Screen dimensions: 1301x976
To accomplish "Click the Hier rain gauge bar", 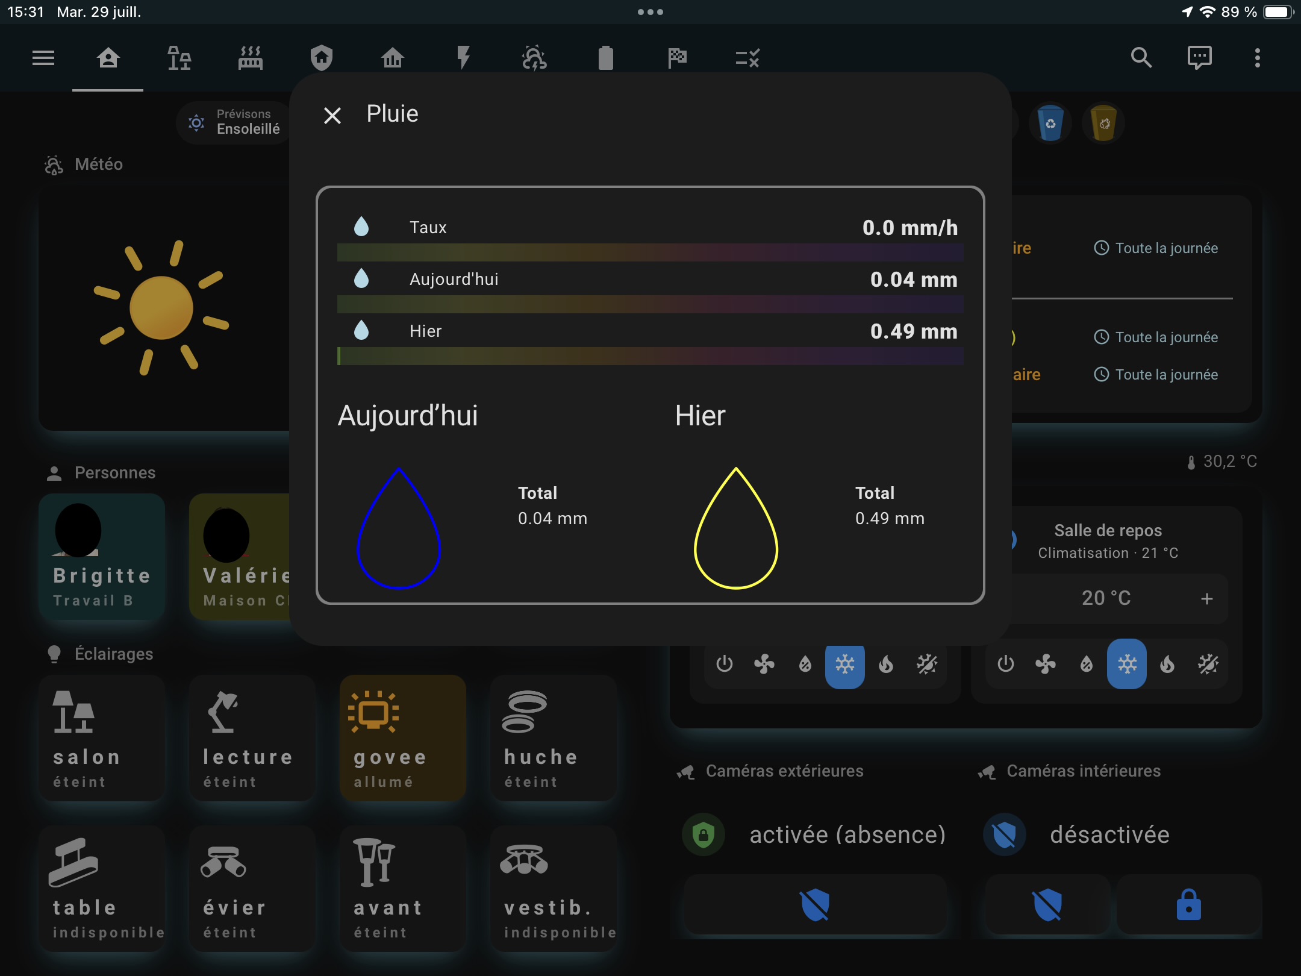I will point(649,356).
